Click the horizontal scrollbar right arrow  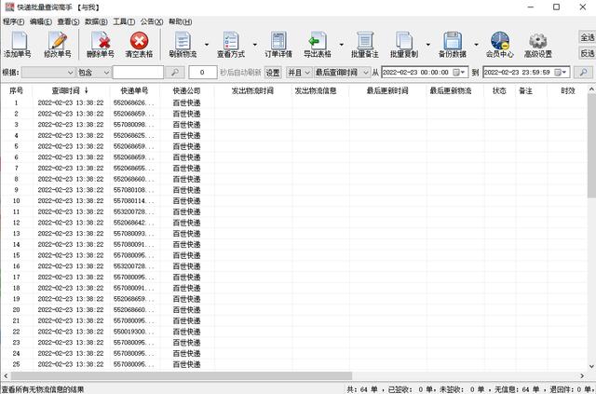582,375
